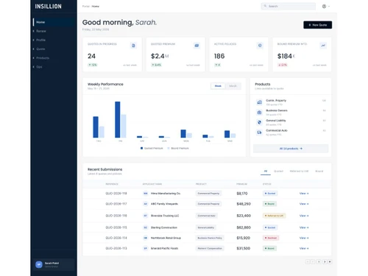Screen dimensions: 368x276
Task: Click the $184K Bound Premium value
Action: 286,56
